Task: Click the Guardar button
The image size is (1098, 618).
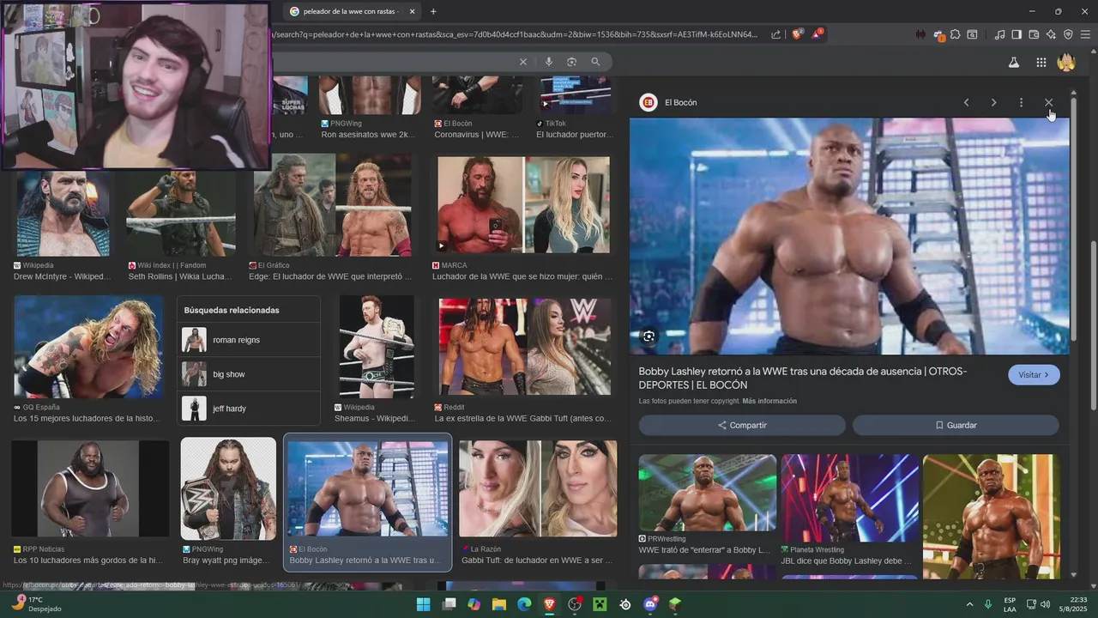Action: (x=956, y=425)
